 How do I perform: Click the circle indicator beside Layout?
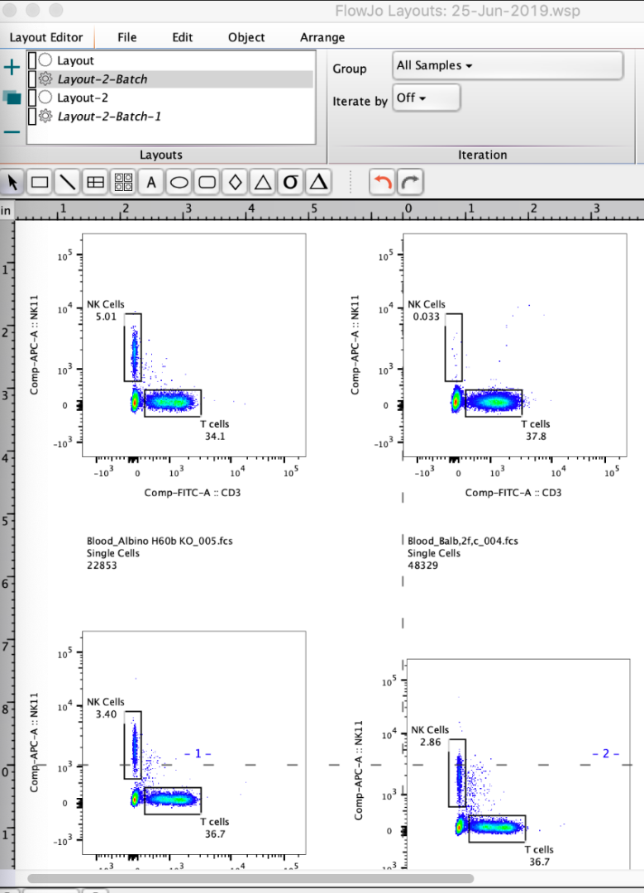(x=45, y=60)
